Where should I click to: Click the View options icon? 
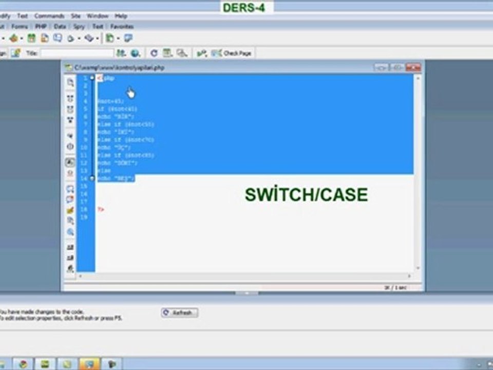coord(167,53)
